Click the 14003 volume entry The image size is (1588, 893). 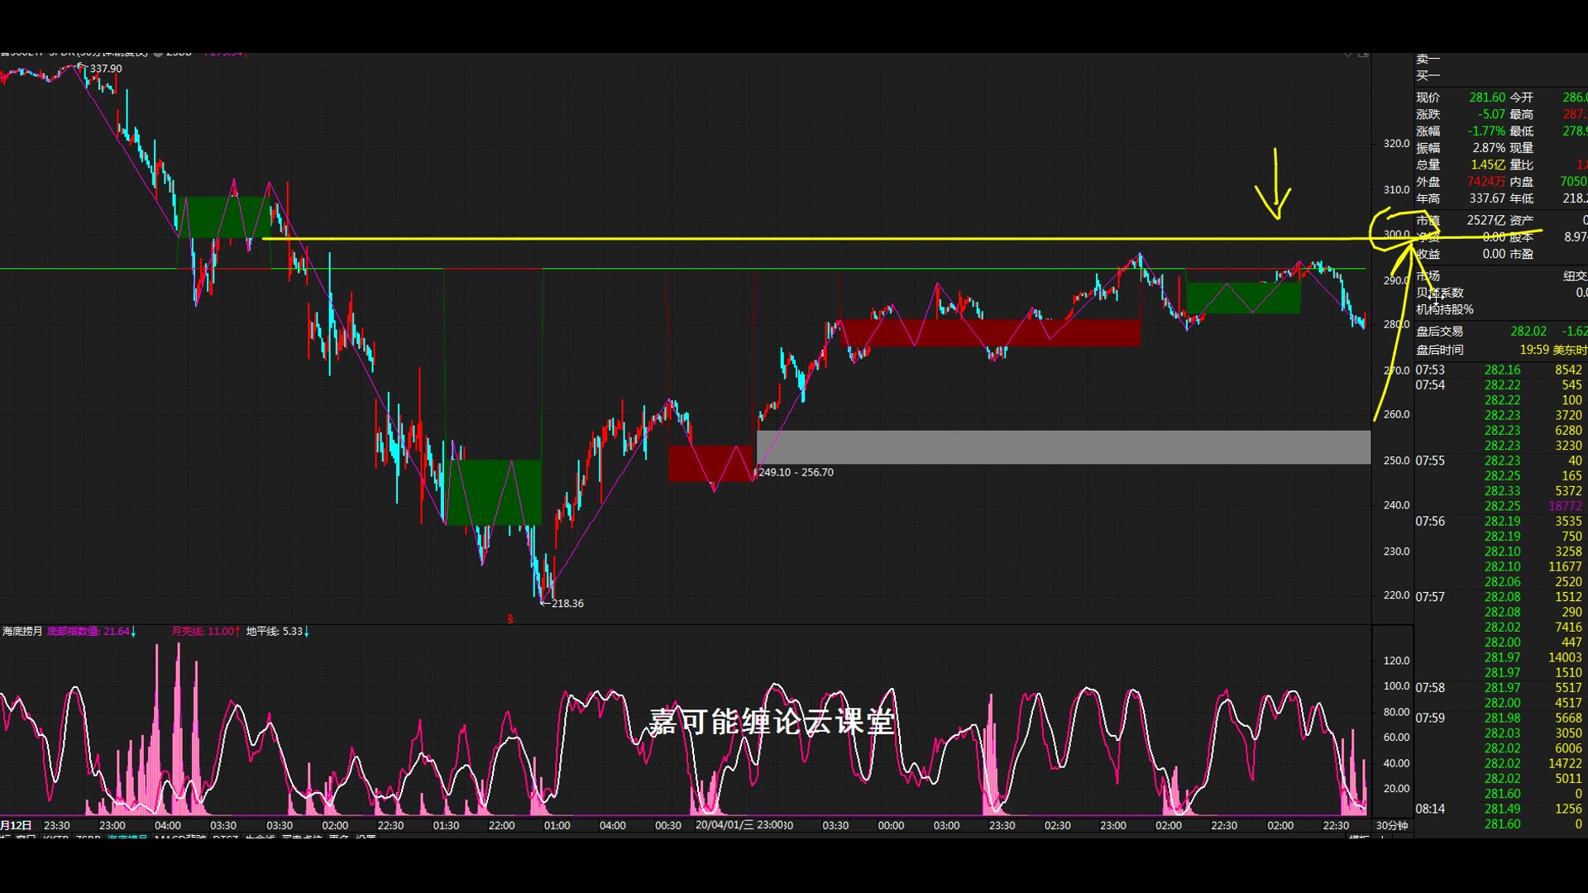[x=1565, y=657]
